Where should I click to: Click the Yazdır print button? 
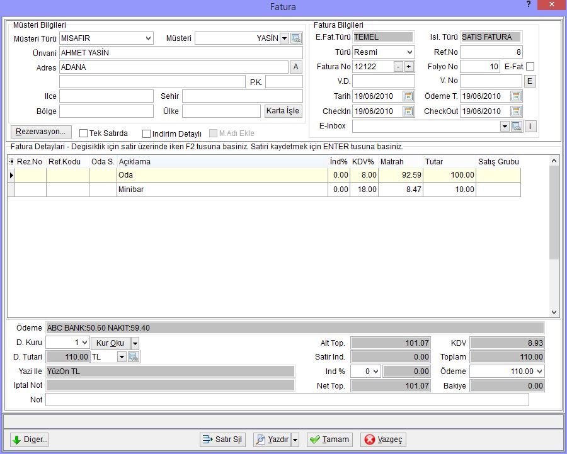click(x=272, y=440)
